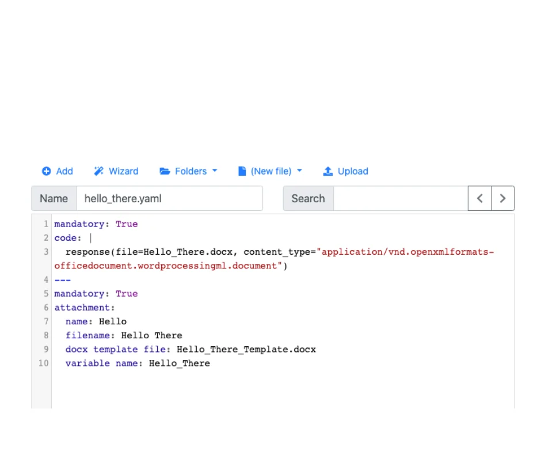The height and width of the screenshot is (454, 541).
Task: Go to next search result arrow
Action: click(x=502, y=198)
